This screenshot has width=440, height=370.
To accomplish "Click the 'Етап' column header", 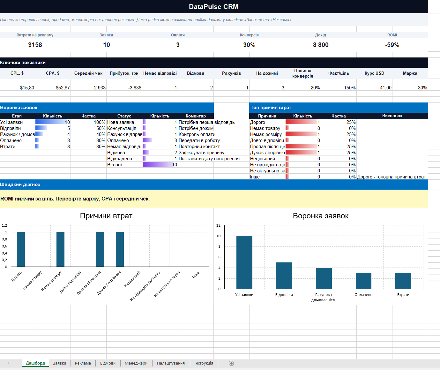I will tap(17, 116).
